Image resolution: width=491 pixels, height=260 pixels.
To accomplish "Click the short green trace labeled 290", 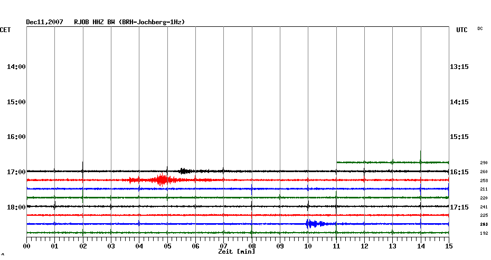I will (x=393, y=162).
